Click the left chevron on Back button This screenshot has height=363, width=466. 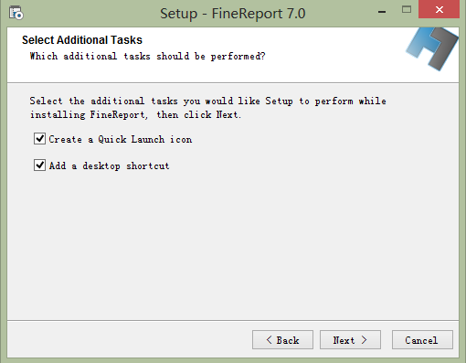[269, 340]
